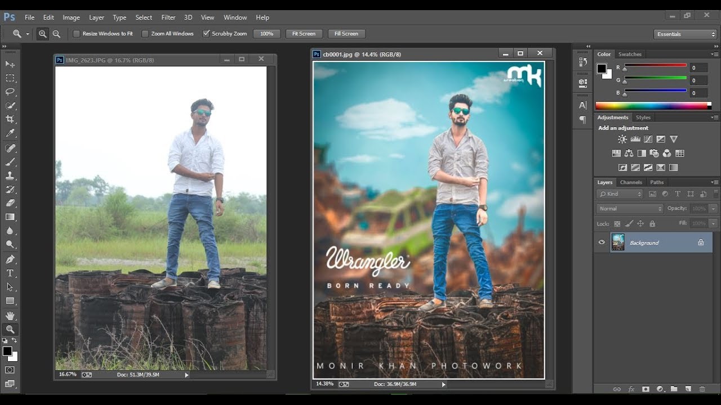The width and height of the screenshot is (721, 405).
Task: Open the Essentials workspace dropdown
Action: click(x=685, y=34)
